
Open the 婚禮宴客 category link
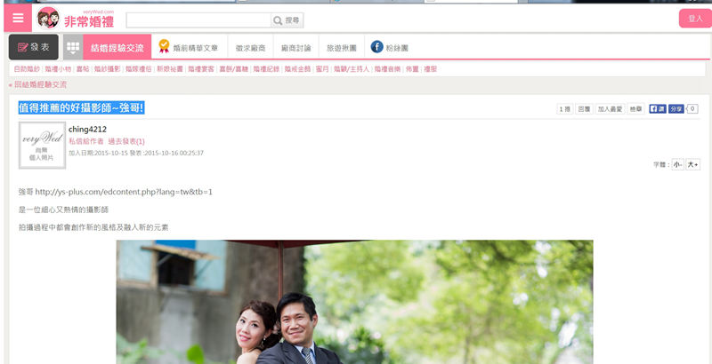pos(201,69)
